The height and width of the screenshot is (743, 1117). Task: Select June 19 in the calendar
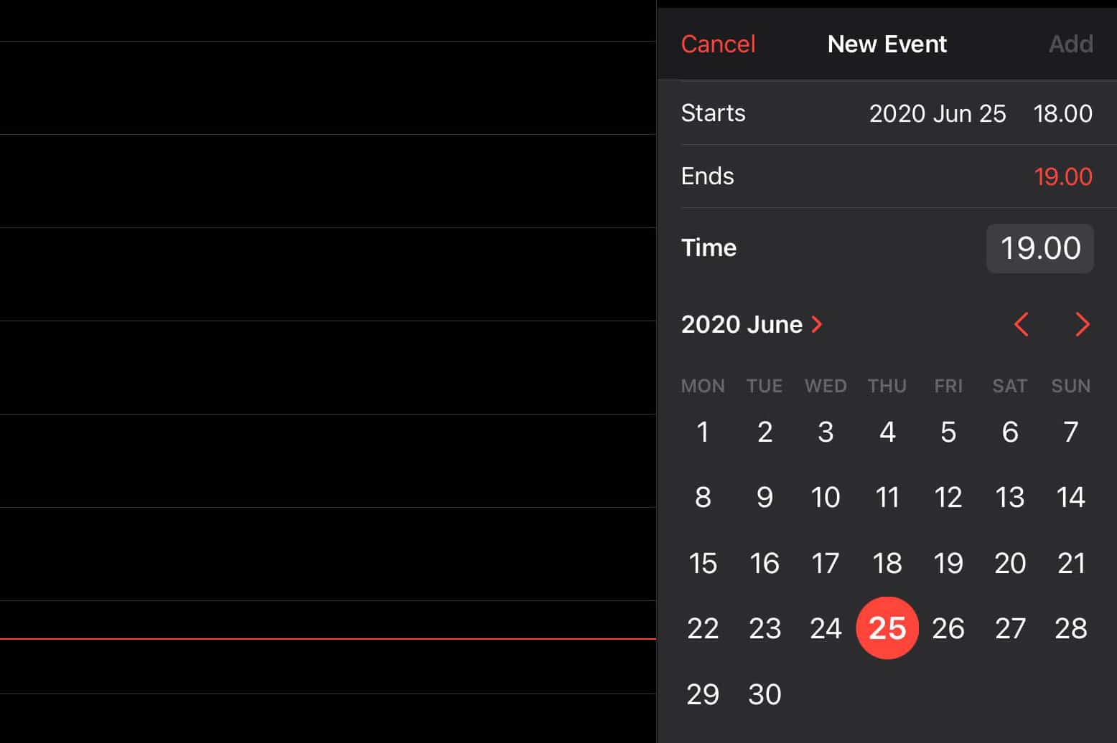pyautogui.click(x=948, y=563)
